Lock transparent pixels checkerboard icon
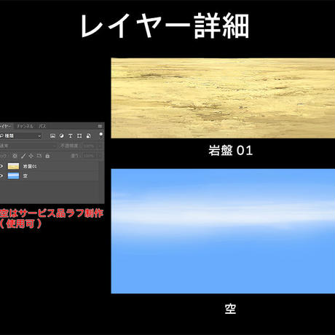Viewport: 335px width, 335px height. coord(15,156)
